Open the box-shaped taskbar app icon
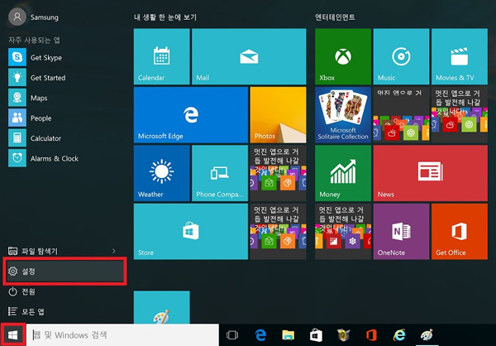The width and height of the screenshot is (496, 346). coord(344,335)
